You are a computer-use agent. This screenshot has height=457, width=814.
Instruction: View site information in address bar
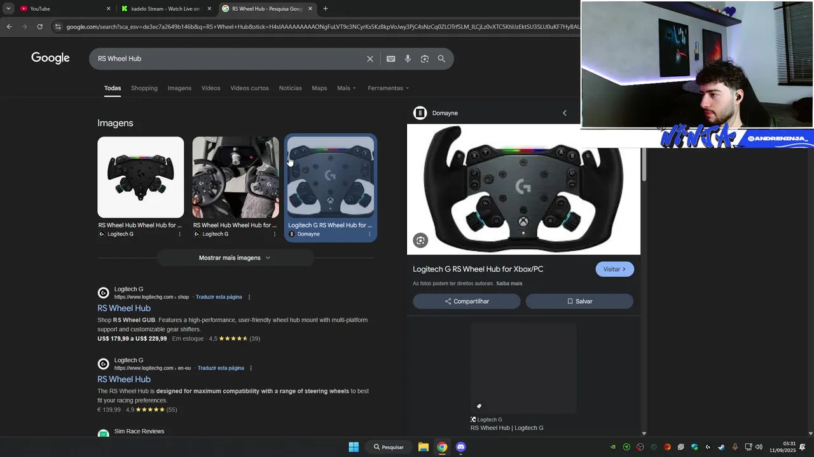[x=58, y=27]
